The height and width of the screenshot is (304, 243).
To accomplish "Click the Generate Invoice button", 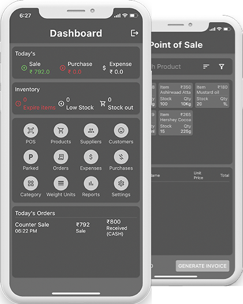I will click(x=203, y=266).
